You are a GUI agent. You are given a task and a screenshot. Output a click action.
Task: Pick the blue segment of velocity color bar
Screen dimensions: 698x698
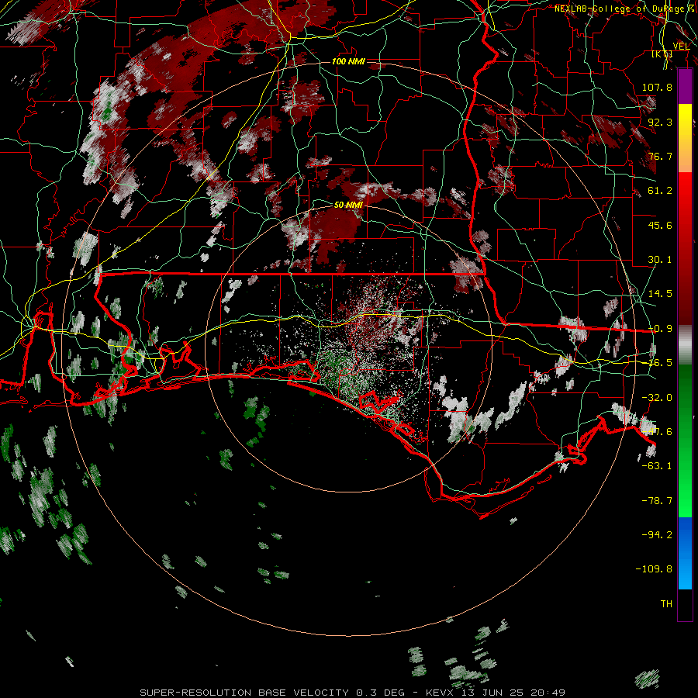[x=685, y=553]
